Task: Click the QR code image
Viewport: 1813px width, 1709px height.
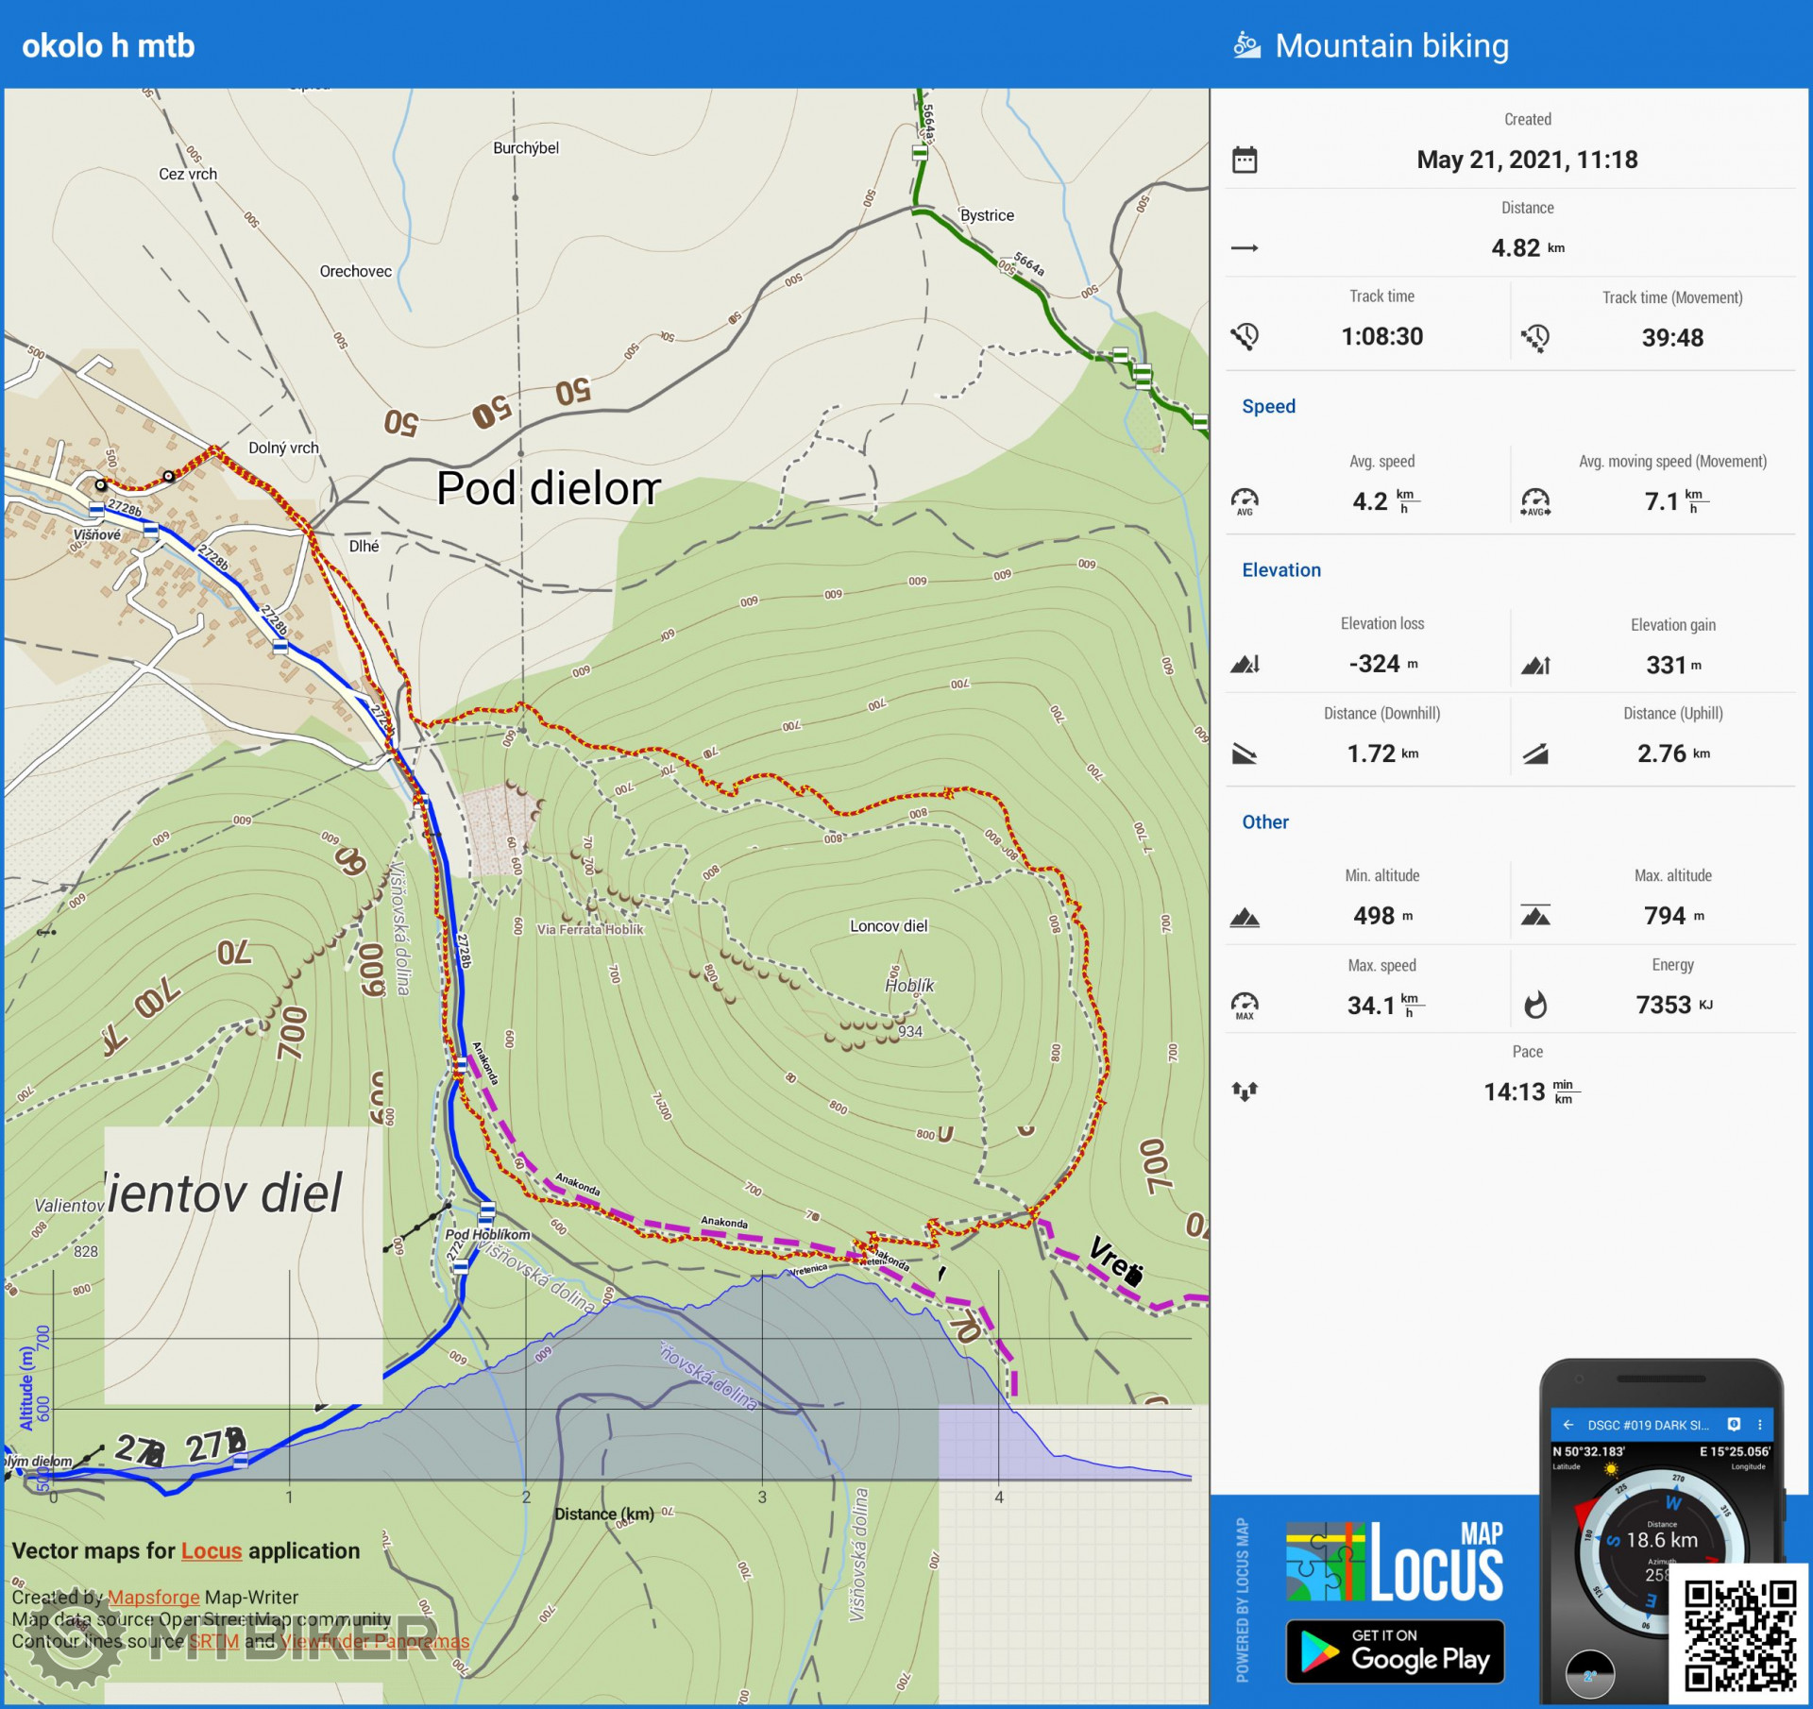Action: click(x=1739, y=1634)
